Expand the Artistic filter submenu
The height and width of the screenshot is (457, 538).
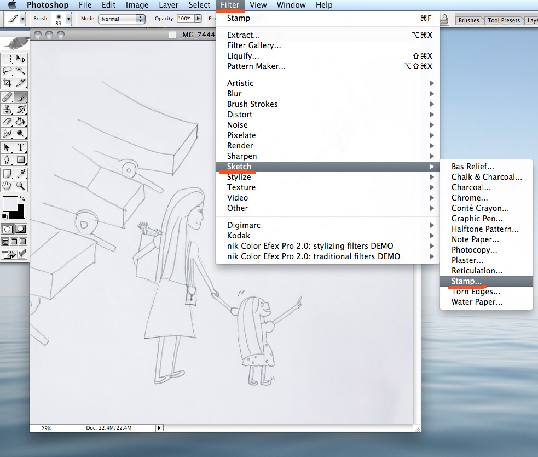click(241, 83)
